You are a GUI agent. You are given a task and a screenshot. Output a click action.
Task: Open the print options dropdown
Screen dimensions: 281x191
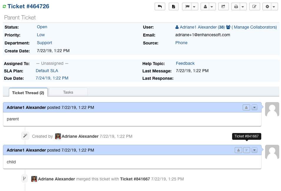pyautogui.click(x=239, y=6)
